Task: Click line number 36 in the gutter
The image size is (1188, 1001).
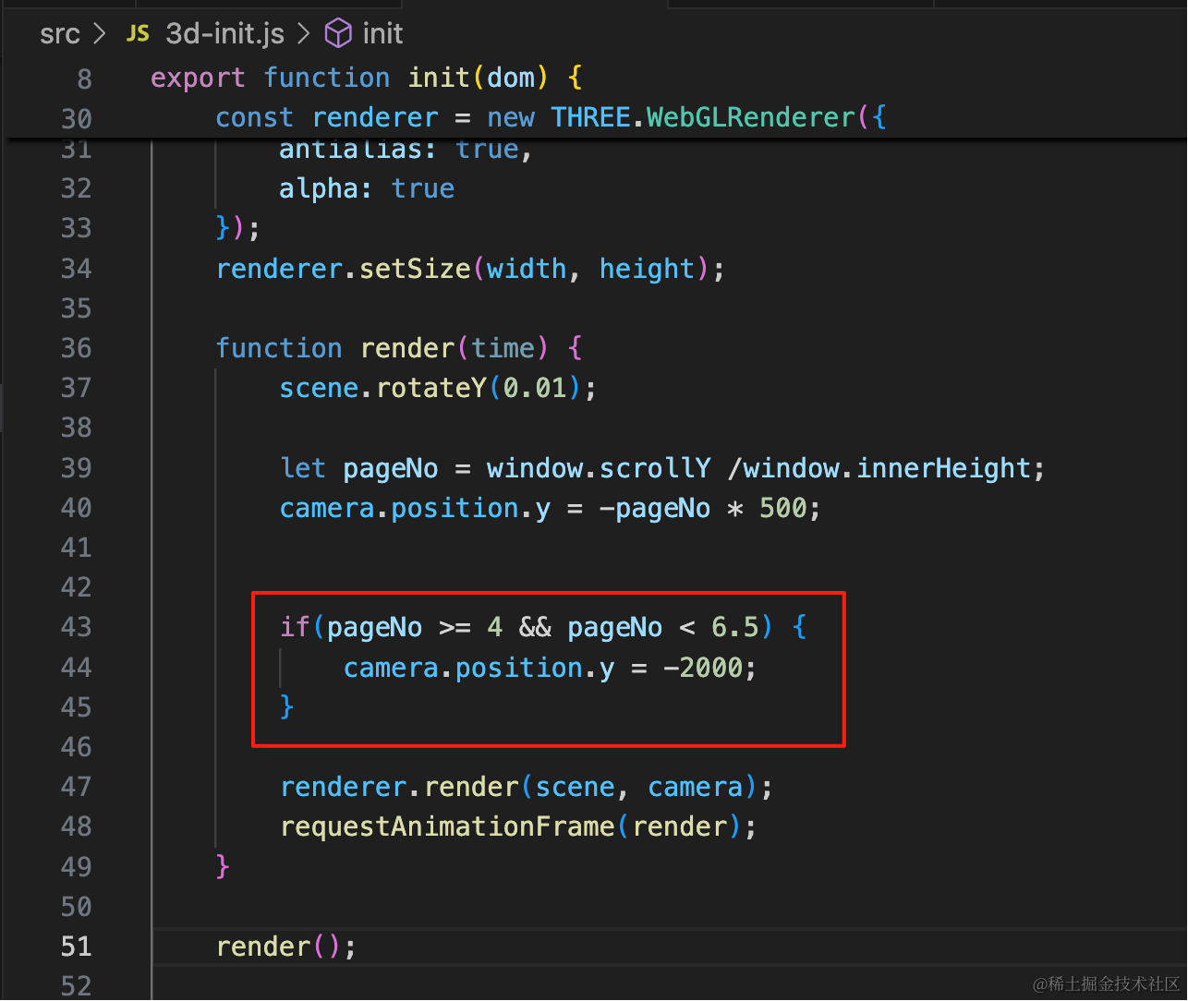Action: (x=77, y=348)
